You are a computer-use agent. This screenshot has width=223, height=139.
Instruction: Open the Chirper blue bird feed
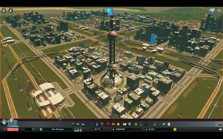[x=110, y=11]
